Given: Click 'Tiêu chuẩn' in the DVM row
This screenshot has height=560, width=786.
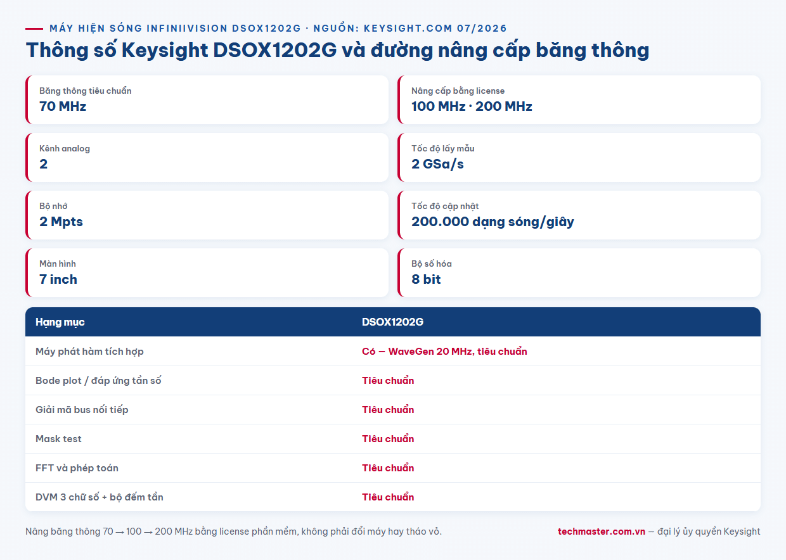Looking at the screenshot, I should coord(388,497).
